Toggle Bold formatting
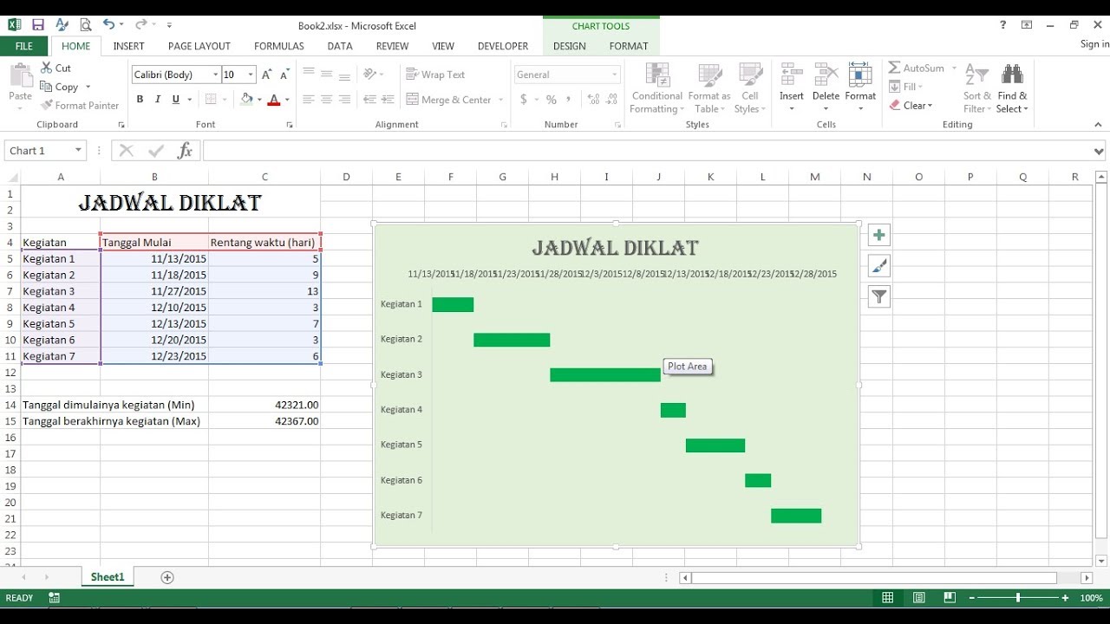The image size is (1110, 624). tap(140, 100)
